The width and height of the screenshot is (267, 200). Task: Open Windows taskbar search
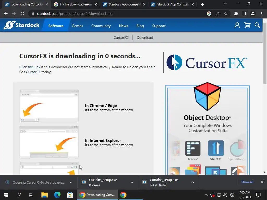point(19,195)
